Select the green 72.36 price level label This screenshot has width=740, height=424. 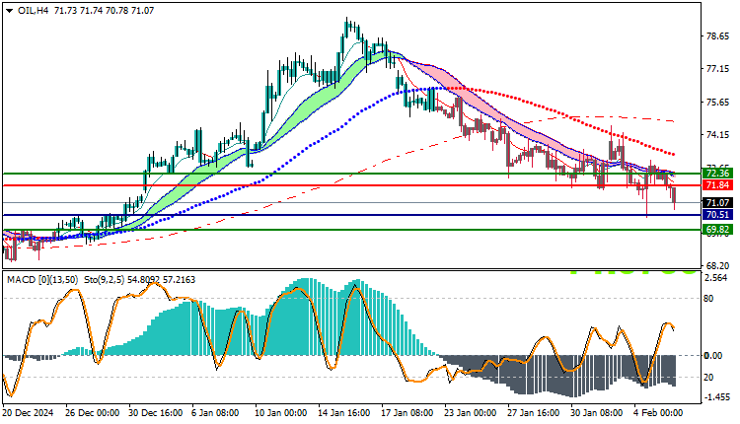tap(717, 174)
